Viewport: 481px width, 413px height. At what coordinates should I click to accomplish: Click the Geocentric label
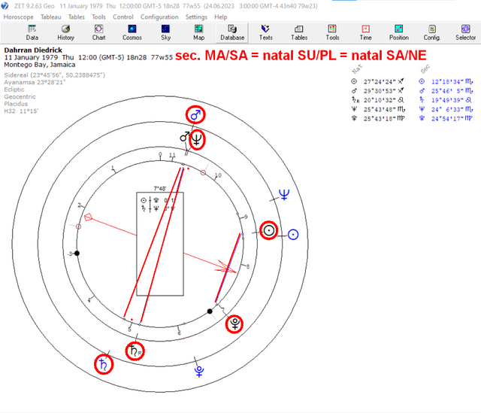pyautogui.click(x=20, y=97)
